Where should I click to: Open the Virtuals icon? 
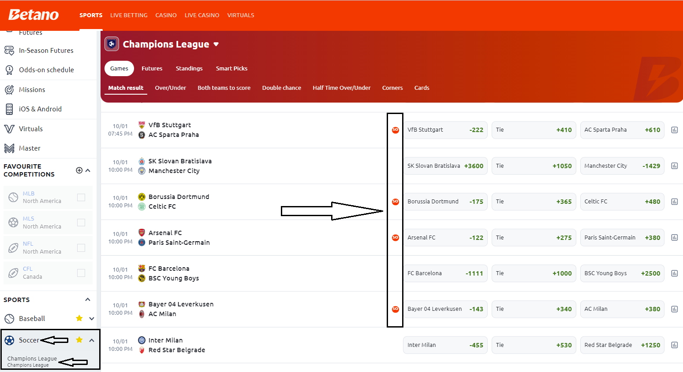(9, 129)
